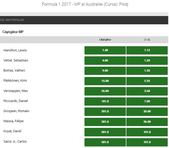Image resolution: width=169 pixels, height=148 pixels.
Task: Bet on Räikkönen at 15.00
Action: pos(105,81)
